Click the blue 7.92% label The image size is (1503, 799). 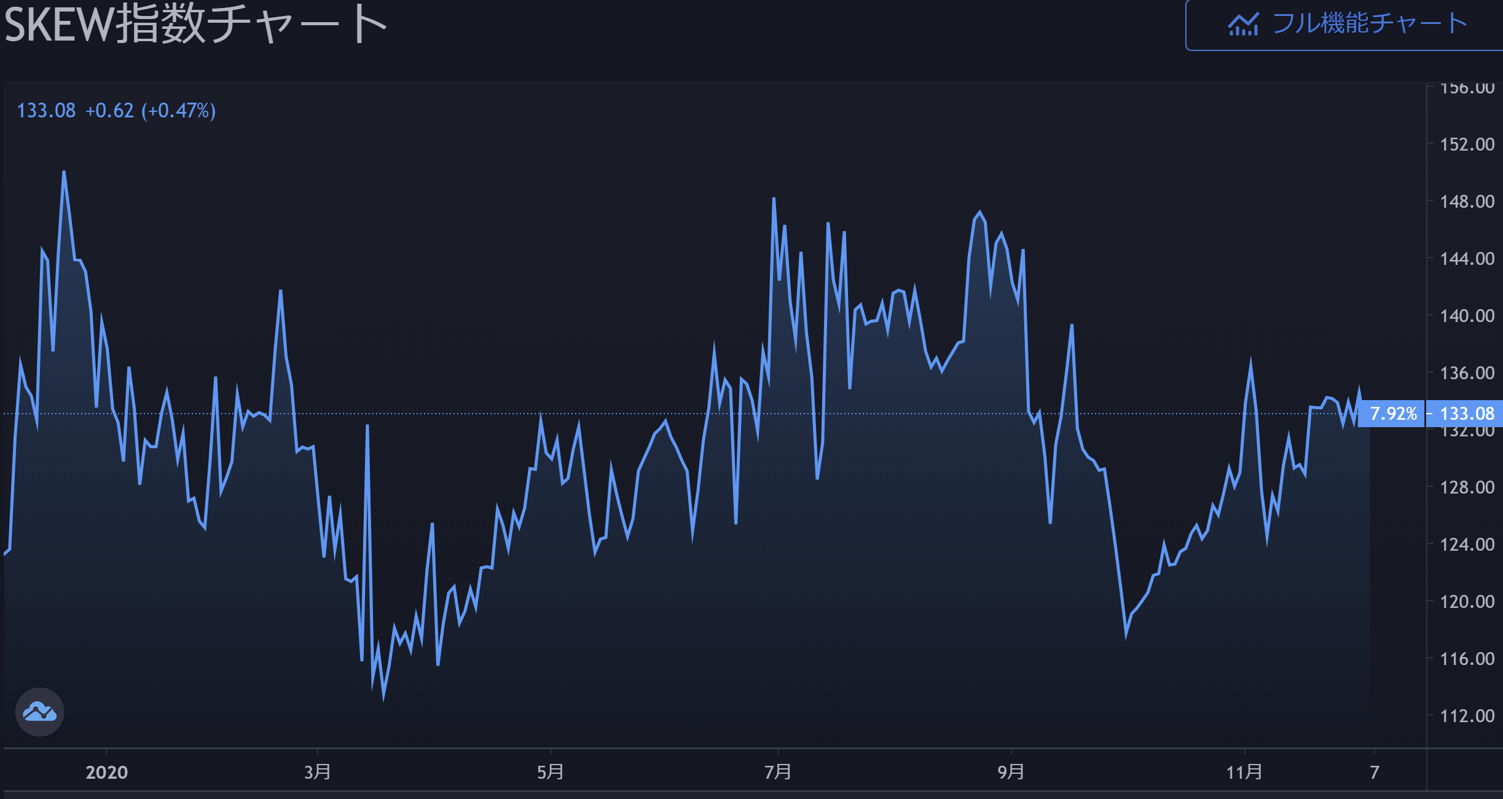(x=1393, y=414)
